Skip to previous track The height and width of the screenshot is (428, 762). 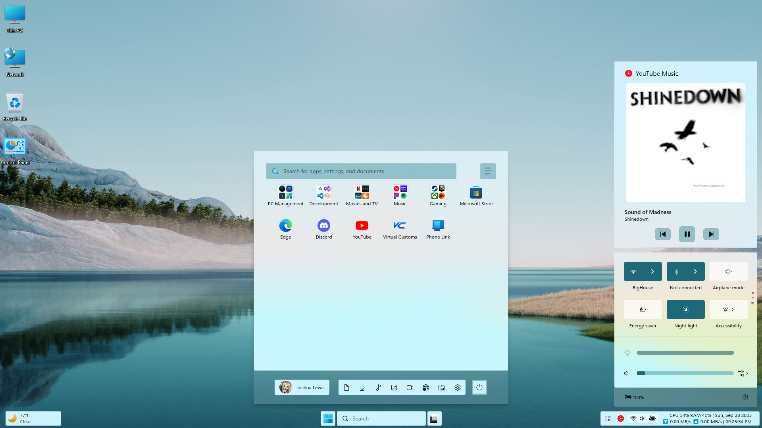pos(663,234)
